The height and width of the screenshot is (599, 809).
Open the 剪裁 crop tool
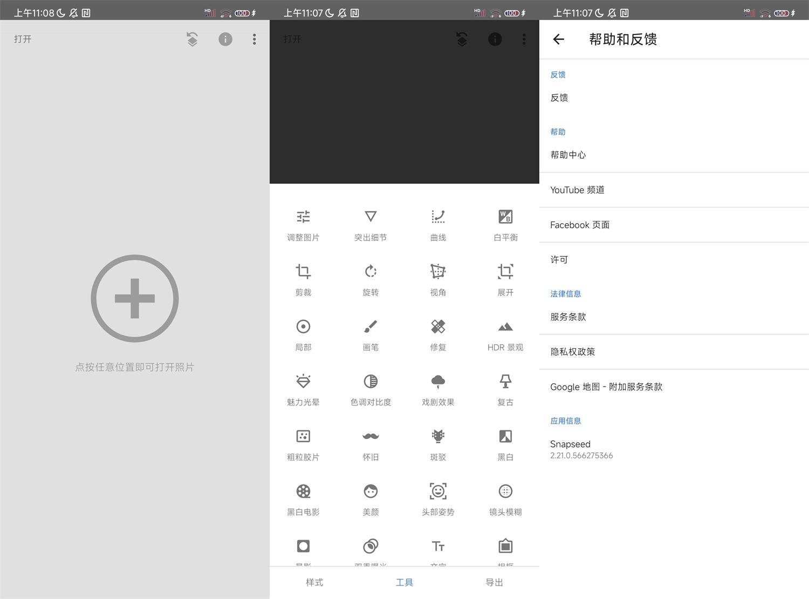click(x=303, y=279)
